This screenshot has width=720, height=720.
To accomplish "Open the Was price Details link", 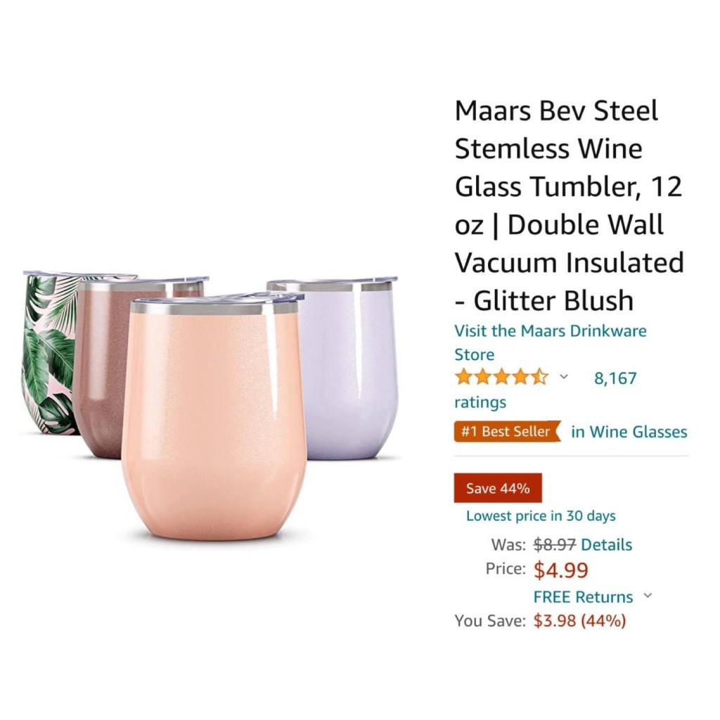I will tap(607, 545).
